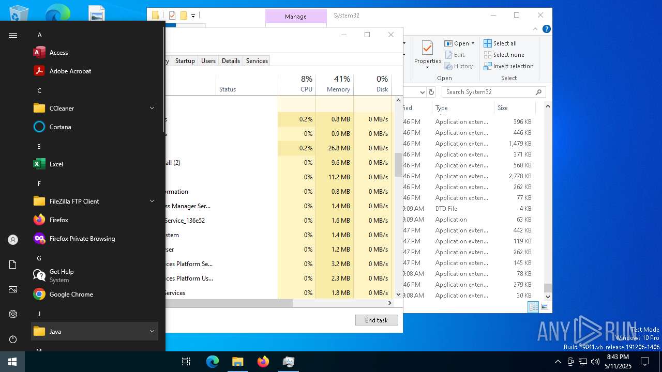Sort files by Type column

click(463, 108)
